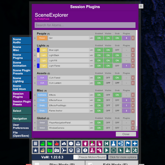
Task: Open the Scene Lighting tab
Action: [21, 79]
